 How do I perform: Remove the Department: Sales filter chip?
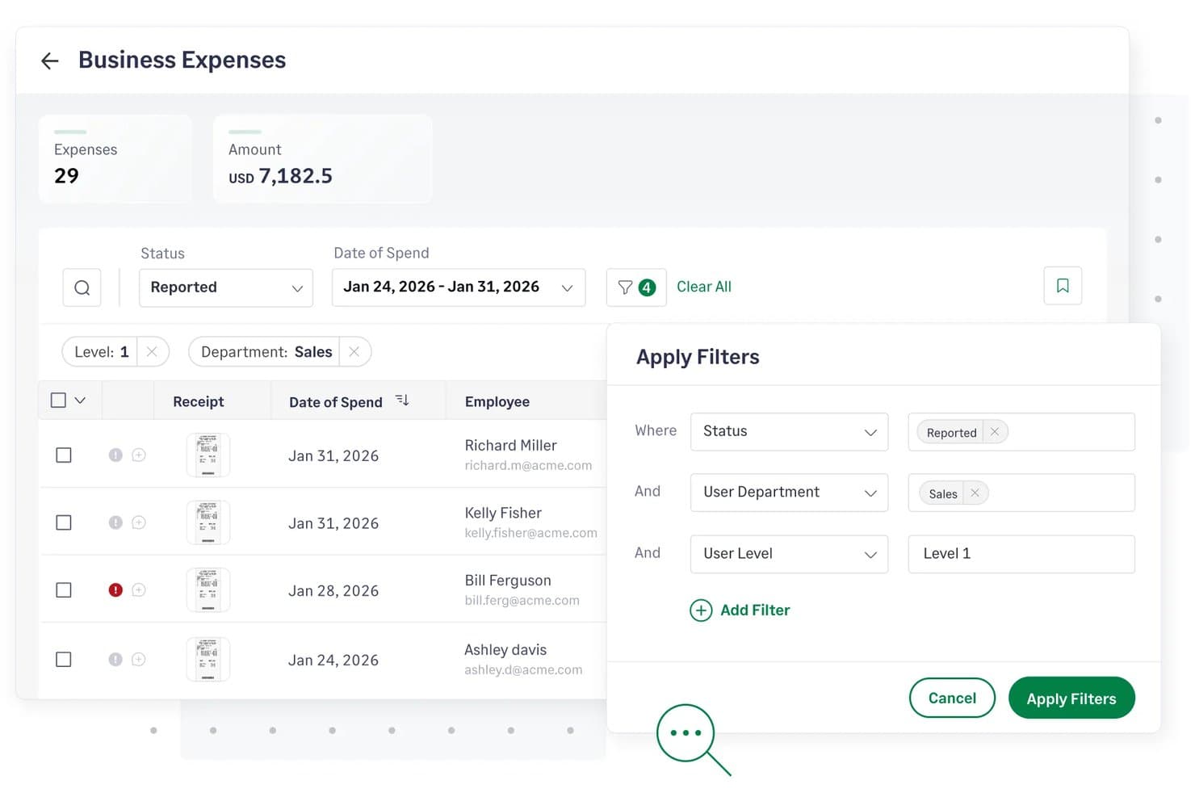[x=354, y=352]
